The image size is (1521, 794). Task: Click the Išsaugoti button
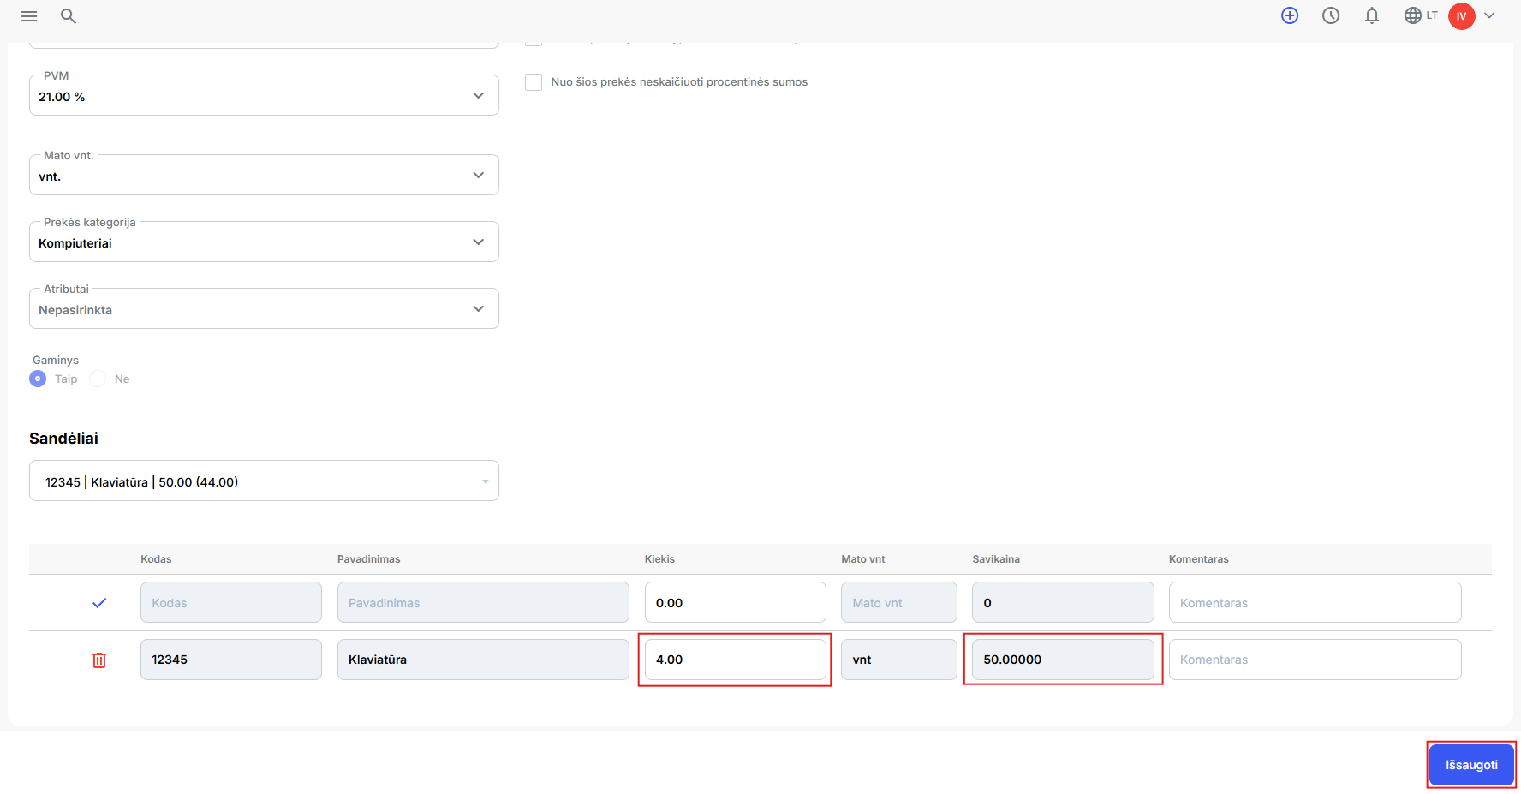pyautogui.click(x=1471, y=765)
